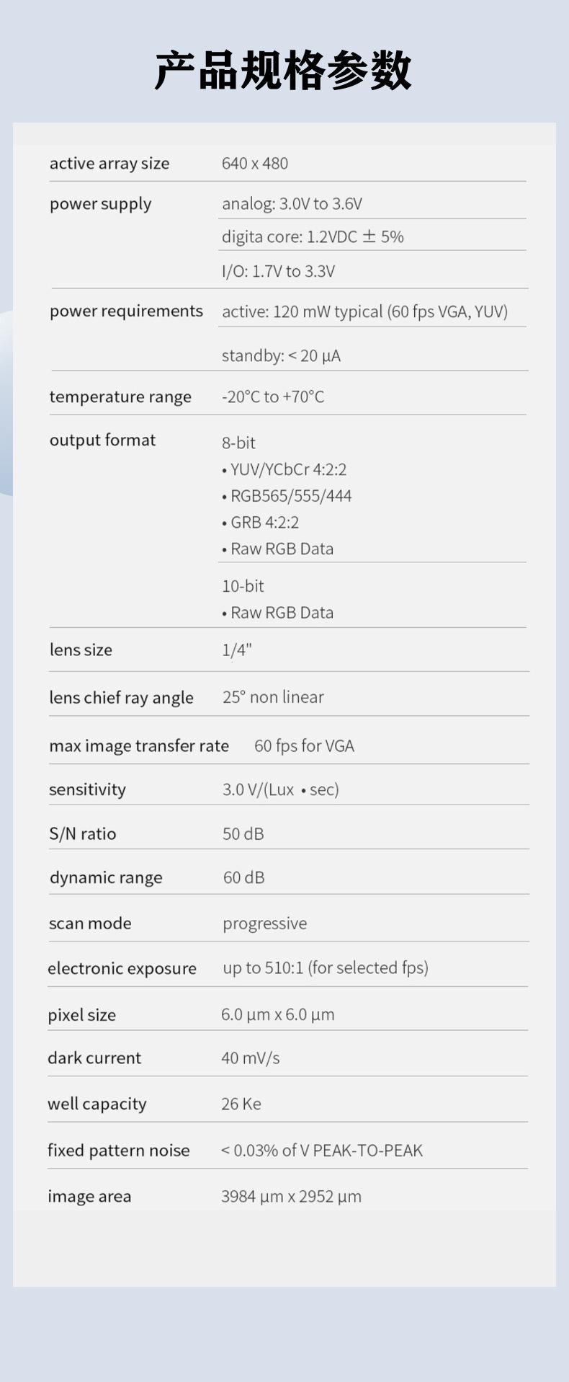Viewport: 569px width, 1382px height.
Task: Click the 产品规格参数 heading
Action: 283,71
